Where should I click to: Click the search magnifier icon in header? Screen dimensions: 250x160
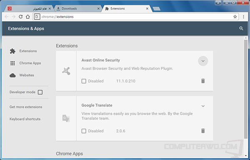tap(241, 29)
